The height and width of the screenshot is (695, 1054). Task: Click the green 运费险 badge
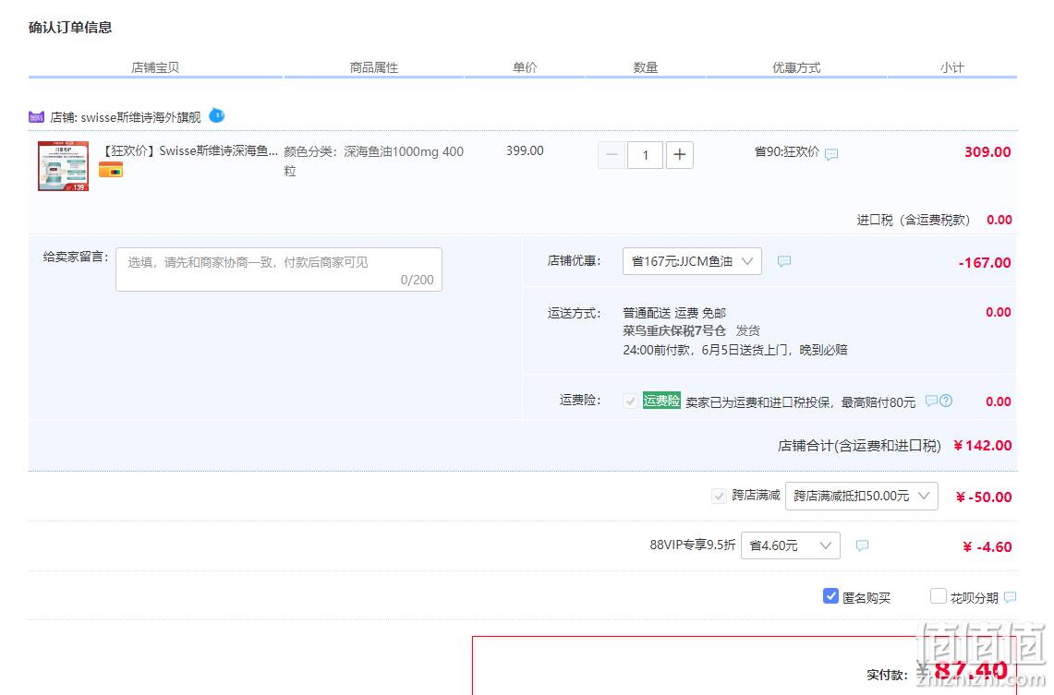pyautogui.click(x=661, y=401)
